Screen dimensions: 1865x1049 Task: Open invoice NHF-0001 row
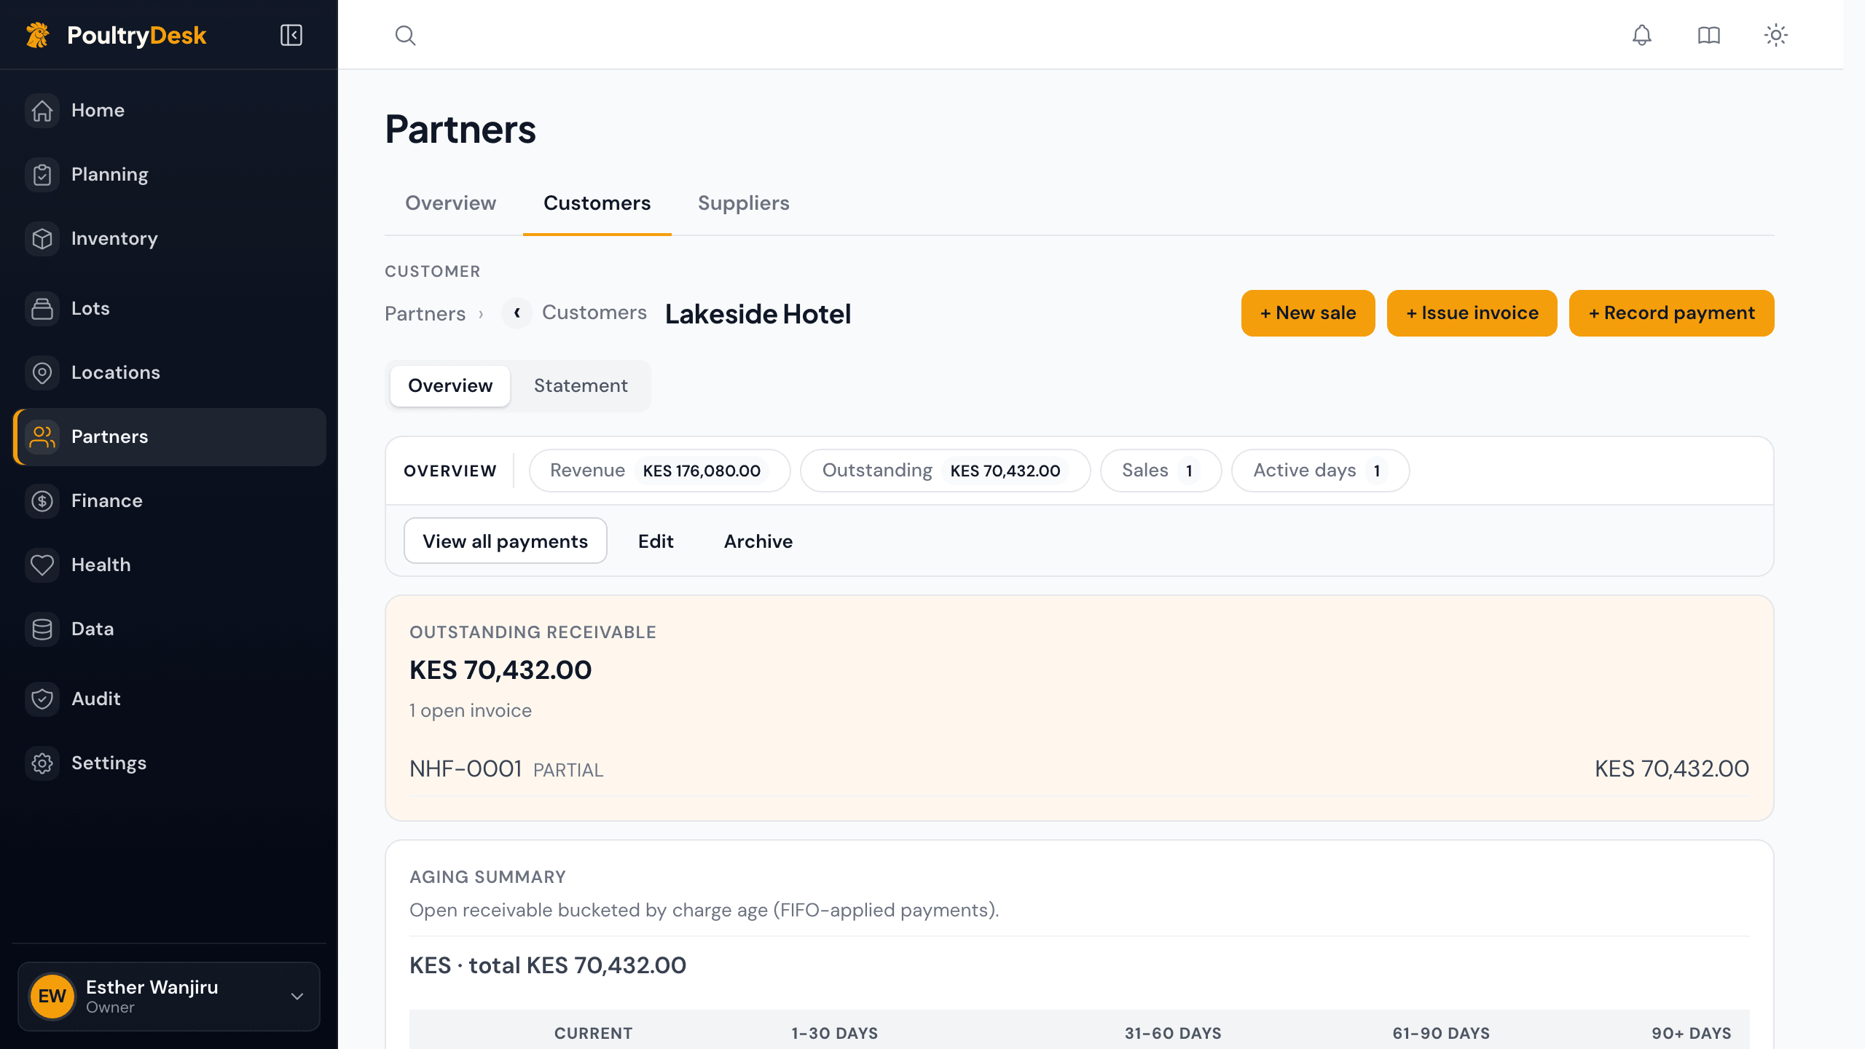[1079, 769]
